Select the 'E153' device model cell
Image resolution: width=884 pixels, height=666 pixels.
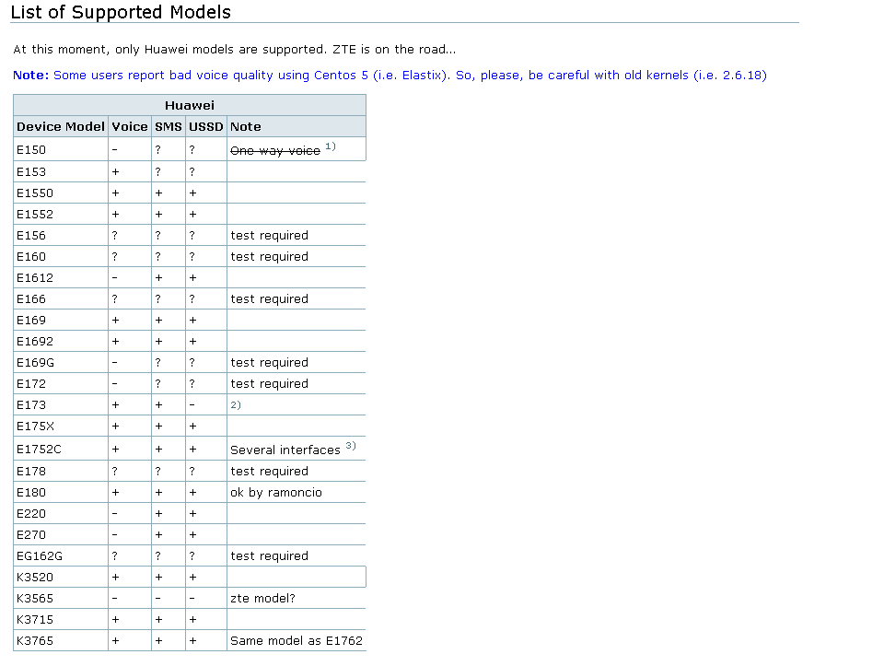click(x=61, y=172)
